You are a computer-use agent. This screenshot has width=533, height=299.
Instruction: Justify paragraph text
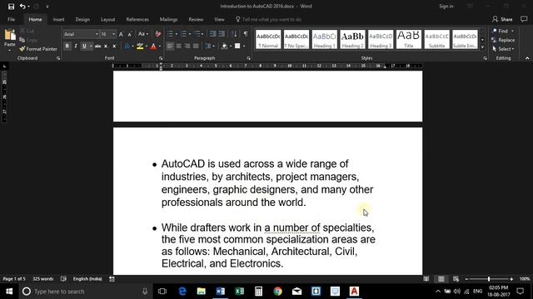197,47
